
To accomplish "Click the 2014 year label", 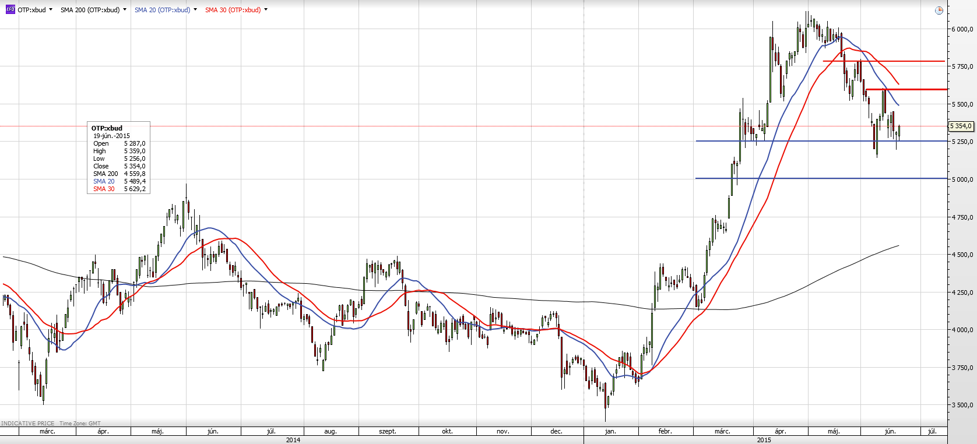I will tap(293, 440).
